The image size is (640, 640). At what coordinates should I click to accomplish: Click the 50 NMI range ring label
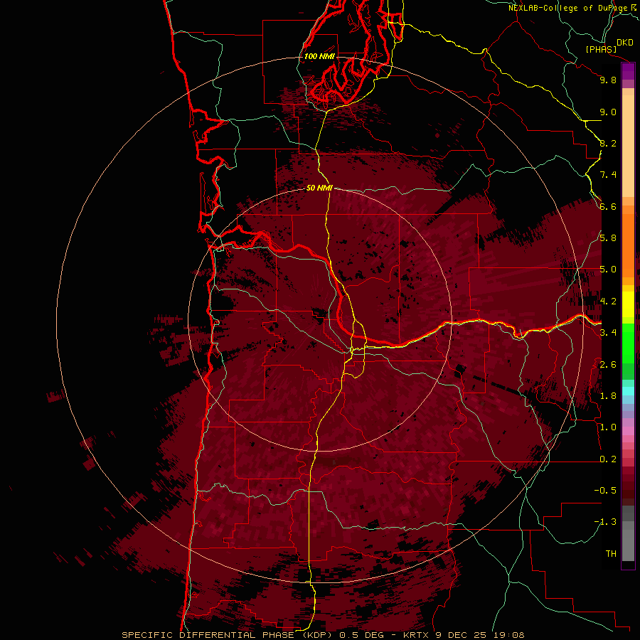point(319,188)
